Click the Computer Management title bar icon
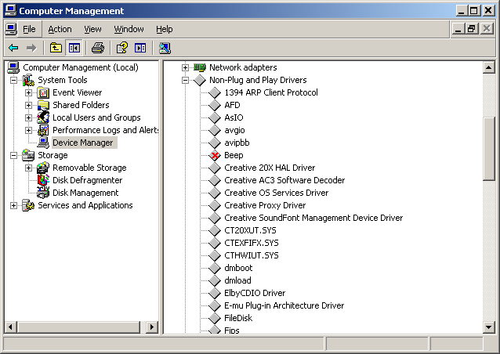 pos(10,10)
